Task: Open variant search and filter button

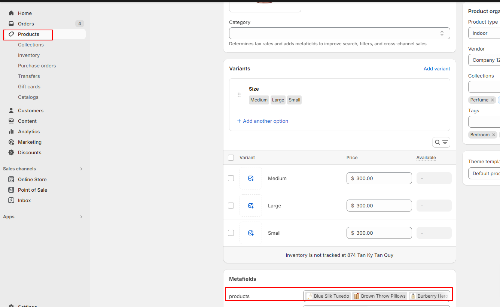Action: coord(441,142)
